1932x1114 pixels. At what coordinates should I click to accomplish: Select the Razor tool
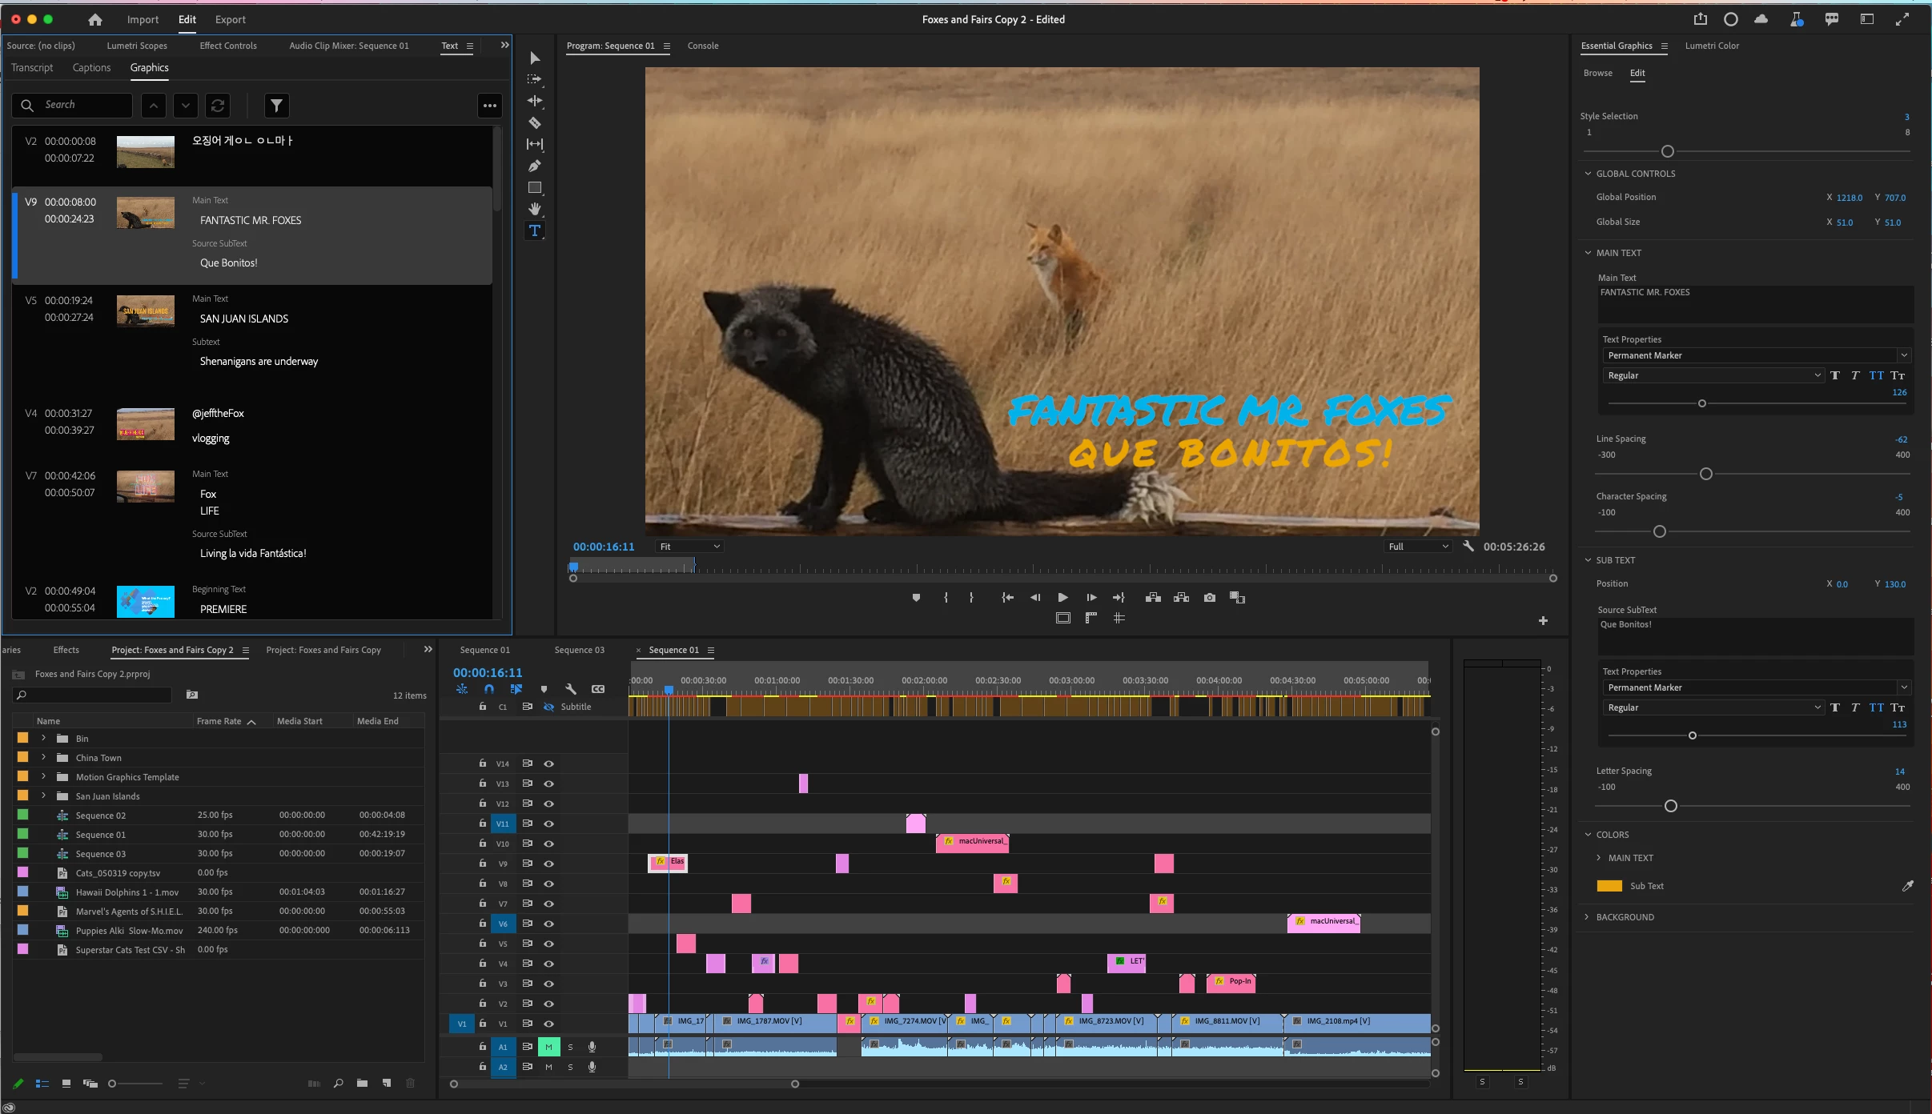[535, 122]
